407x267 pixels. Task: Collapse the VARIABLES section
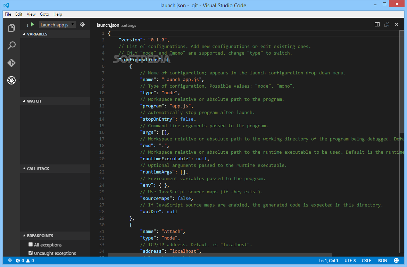[x=55, y=34]
